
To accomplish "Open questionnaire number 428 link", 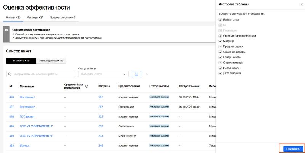I will pos(11,97).
